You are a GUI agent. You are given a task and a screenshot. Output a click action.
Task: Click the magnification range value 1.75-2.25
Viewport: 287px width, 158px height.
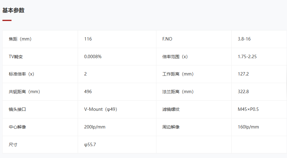point(247,57)
